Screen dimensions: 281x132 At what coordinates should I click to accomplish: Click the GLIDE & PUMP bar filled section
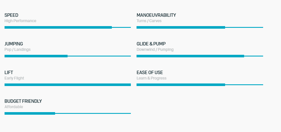tap(190, 56)
